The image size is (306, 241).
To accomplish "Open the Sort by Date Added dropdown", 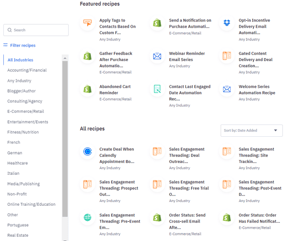I will [251, 131].
